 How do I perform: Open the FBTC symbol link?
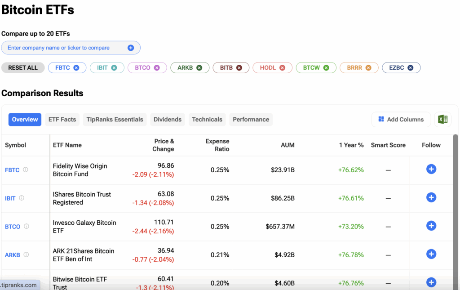click(12, 170)
